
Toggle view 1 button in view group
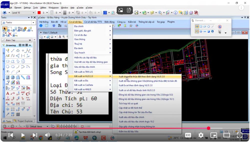(58, 126)
